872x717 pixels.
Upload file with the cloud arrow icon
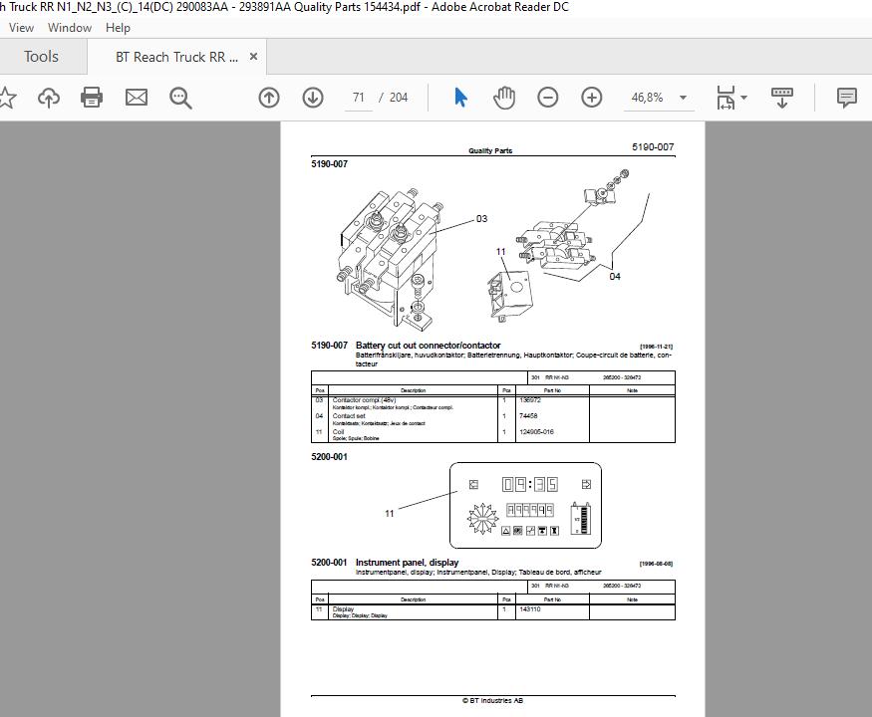(x=49, y=98)
